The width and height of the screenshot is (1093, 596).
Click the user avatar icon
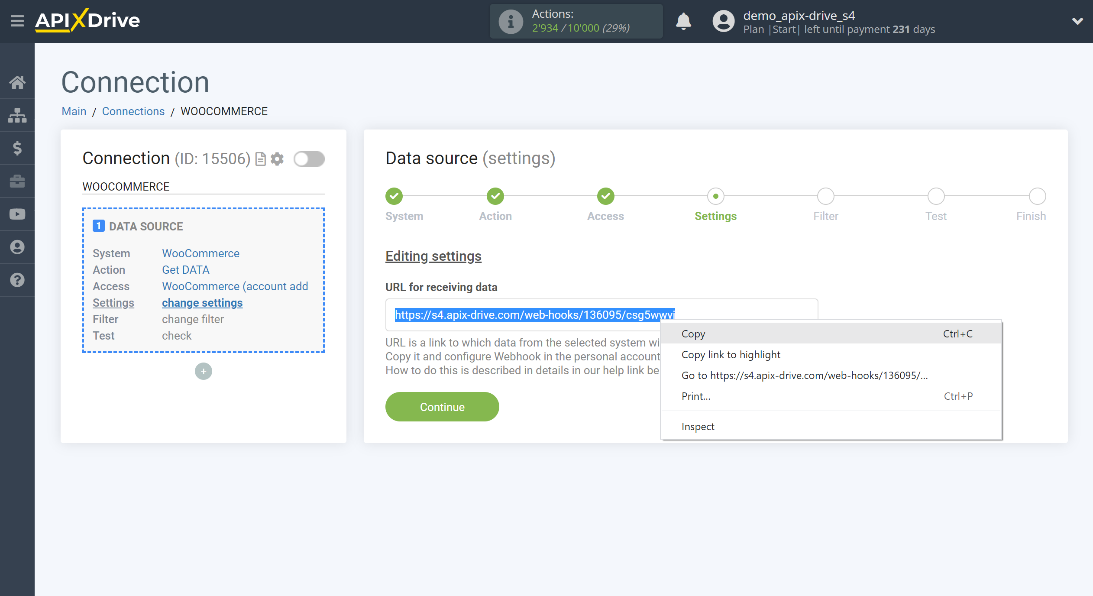[724, 21]
